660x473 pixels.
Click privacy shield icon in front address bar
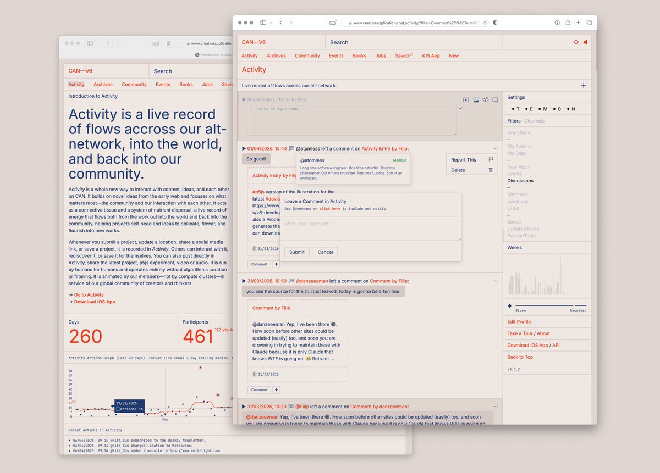(x=496, y=23)
